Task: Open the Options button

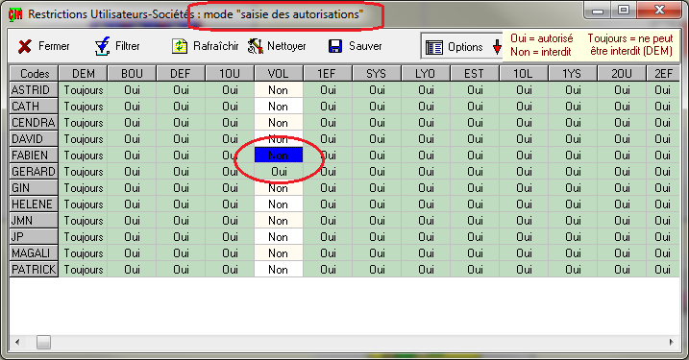Action: tap(461, 46)
